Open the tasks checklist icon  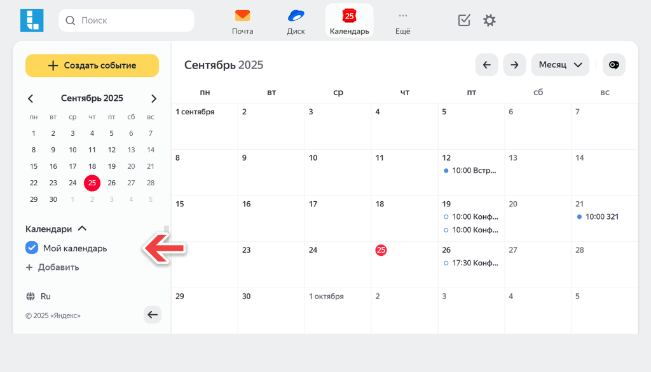pyautogui.click(x=464, y=20)
